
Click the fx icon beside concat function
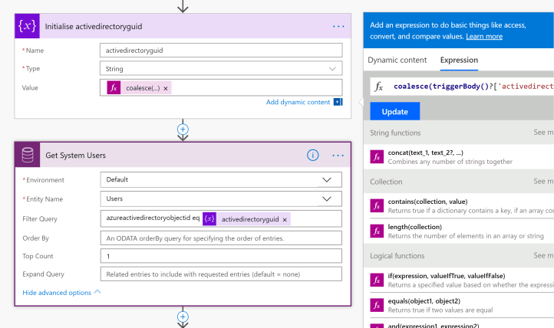click(377, 156)
